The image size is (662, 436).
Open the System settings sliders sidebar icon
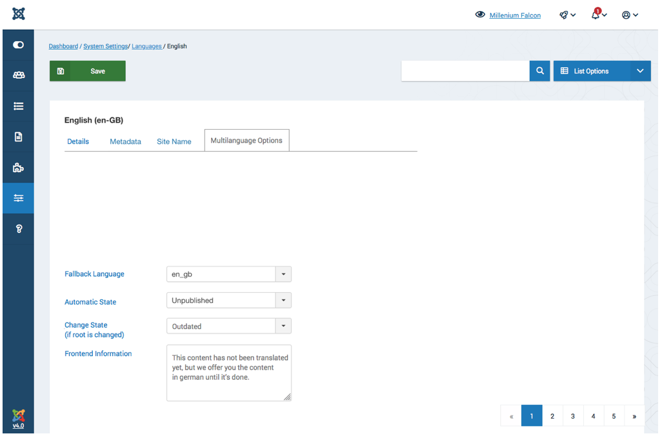(x=18, y=198)
